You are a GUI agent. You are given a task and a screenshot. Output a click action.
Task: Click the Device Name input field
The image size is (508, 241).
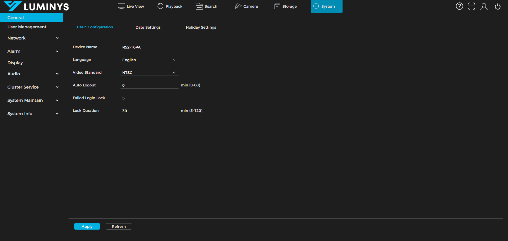click(149, 47)
